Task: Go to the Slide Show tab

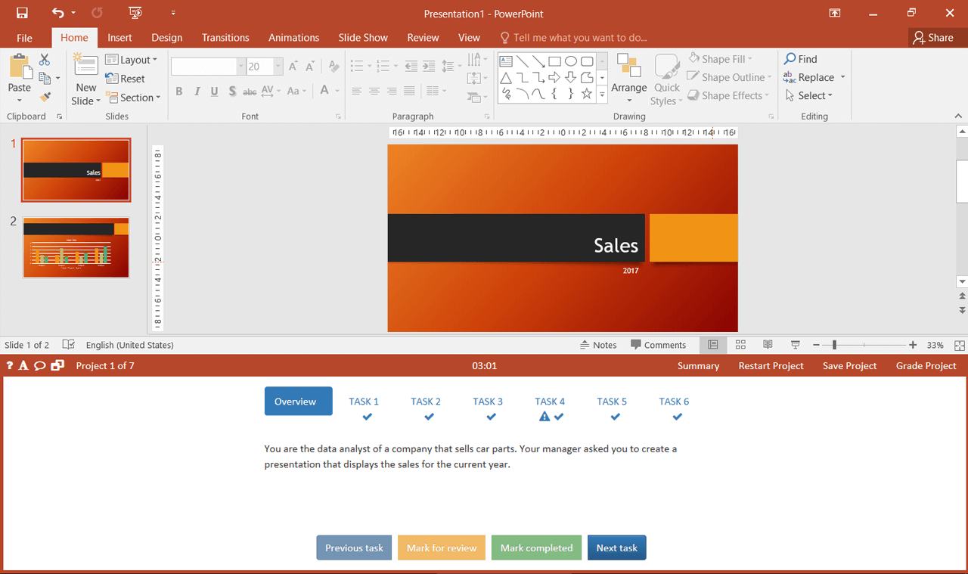Action: (x=363, y=38)
